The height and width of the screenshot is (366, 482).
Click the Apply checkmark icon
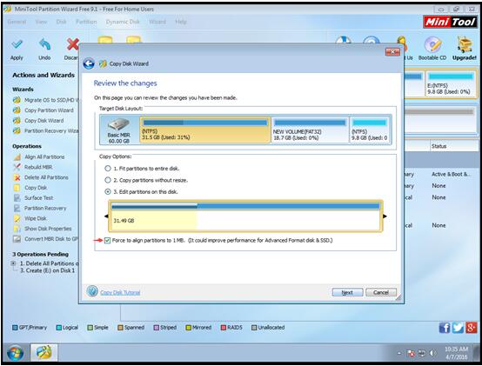tap(17, 44)
